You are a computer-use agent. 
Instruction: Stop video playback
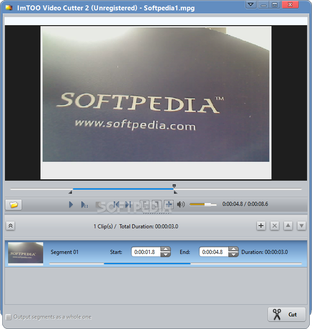click(98, 205)
